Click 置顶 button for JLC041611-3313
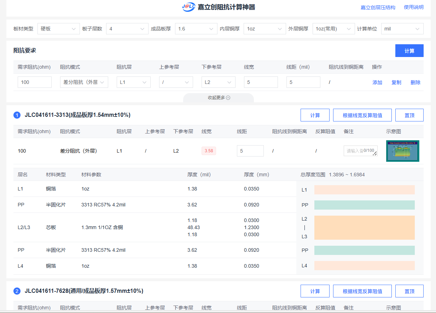This screenshot has height=313, width=436. click(x=409, y=115)
